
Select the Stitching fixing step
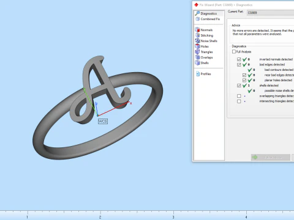pyautogui.click(x=204, y=35)
